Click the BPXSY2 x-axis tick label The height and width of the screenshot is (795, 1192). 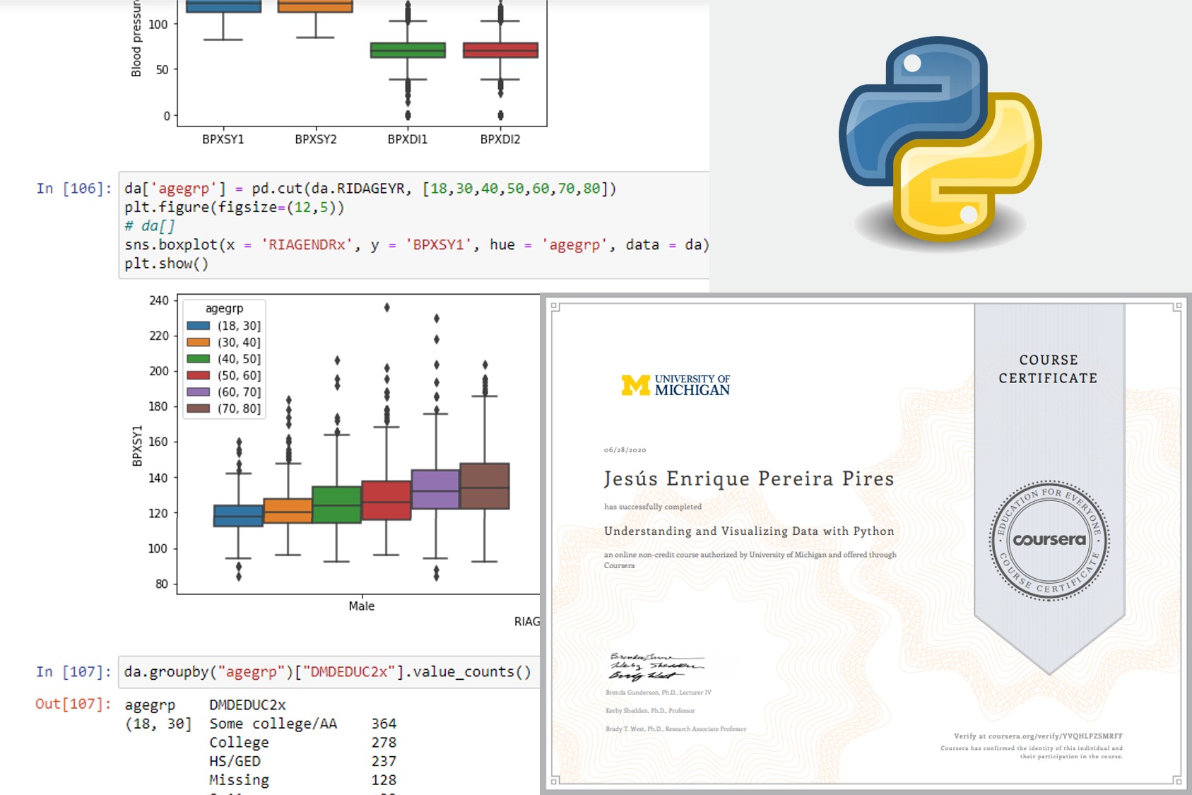click(x=316, y=139)
